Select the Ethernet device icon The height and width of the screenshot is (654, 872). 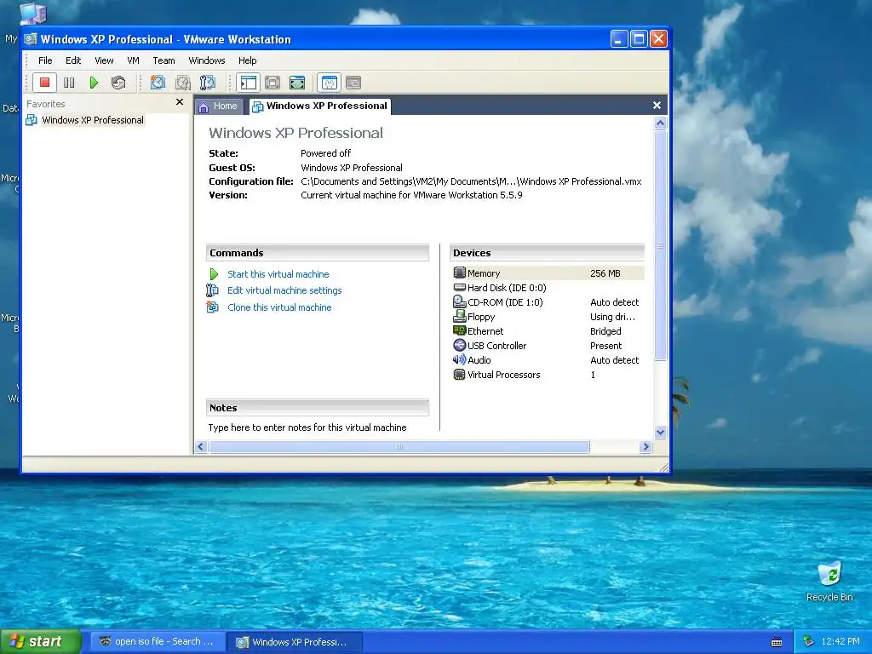(459, 330)
